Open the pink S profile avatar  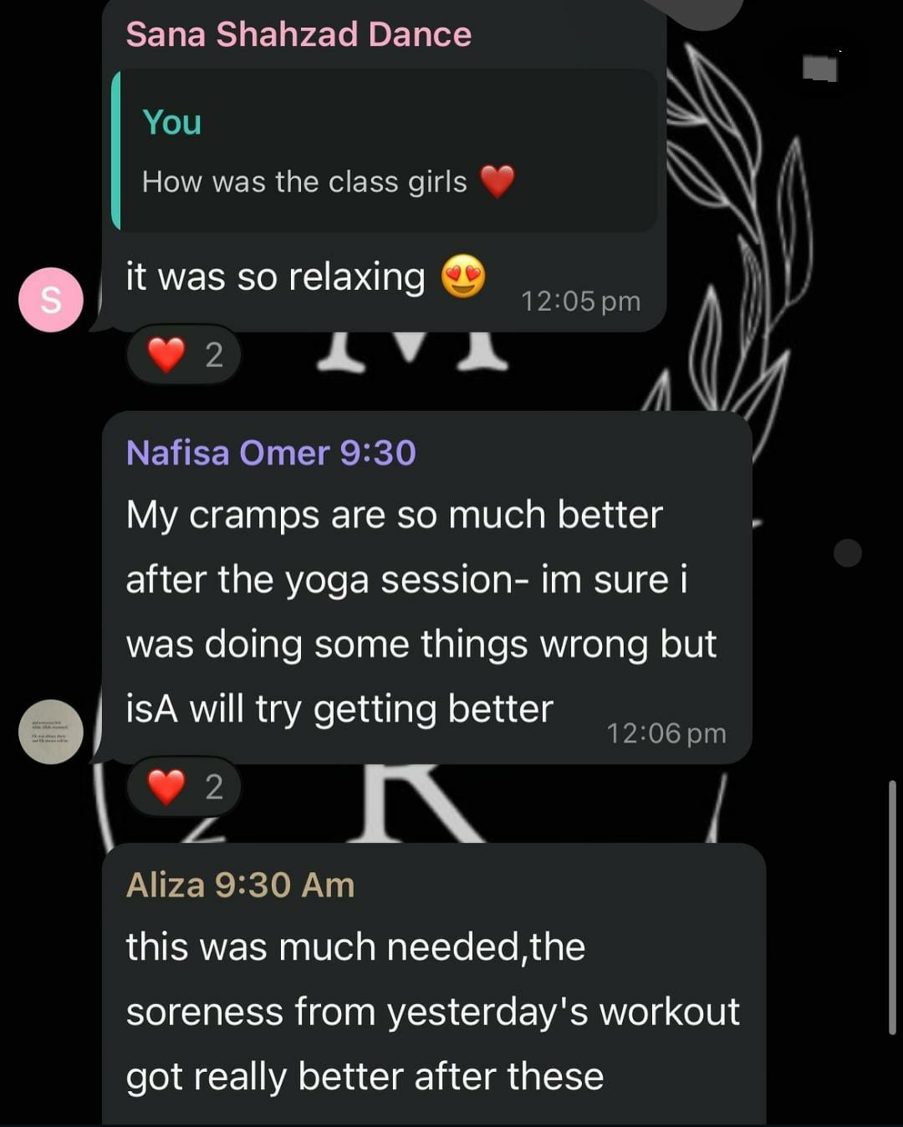pyautogui.click(x=51, y=300)
